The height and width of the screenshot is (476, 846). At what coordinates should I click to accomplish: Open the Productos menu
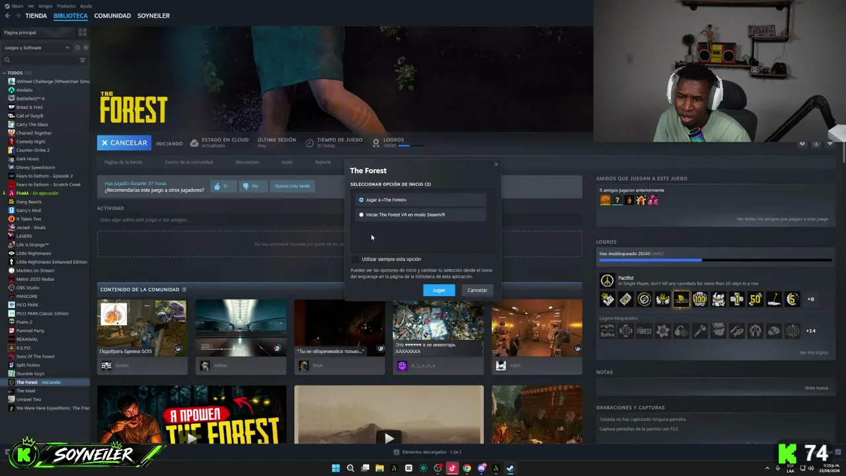pos(66,6)
